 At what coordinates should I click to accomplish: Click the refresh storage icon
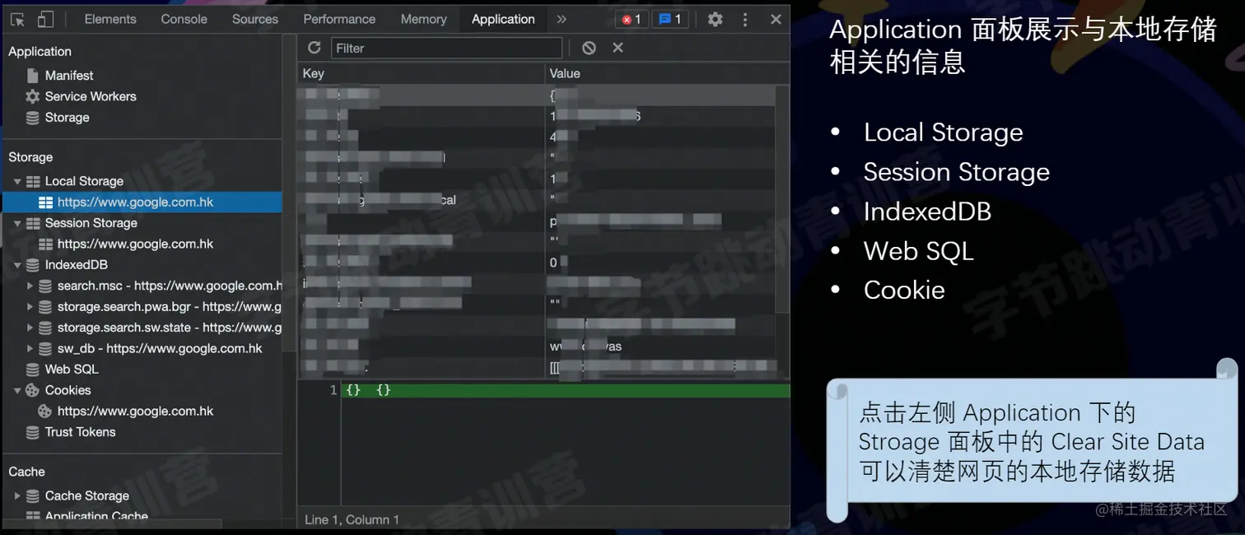pyautogui.click(x=314, y=48)
